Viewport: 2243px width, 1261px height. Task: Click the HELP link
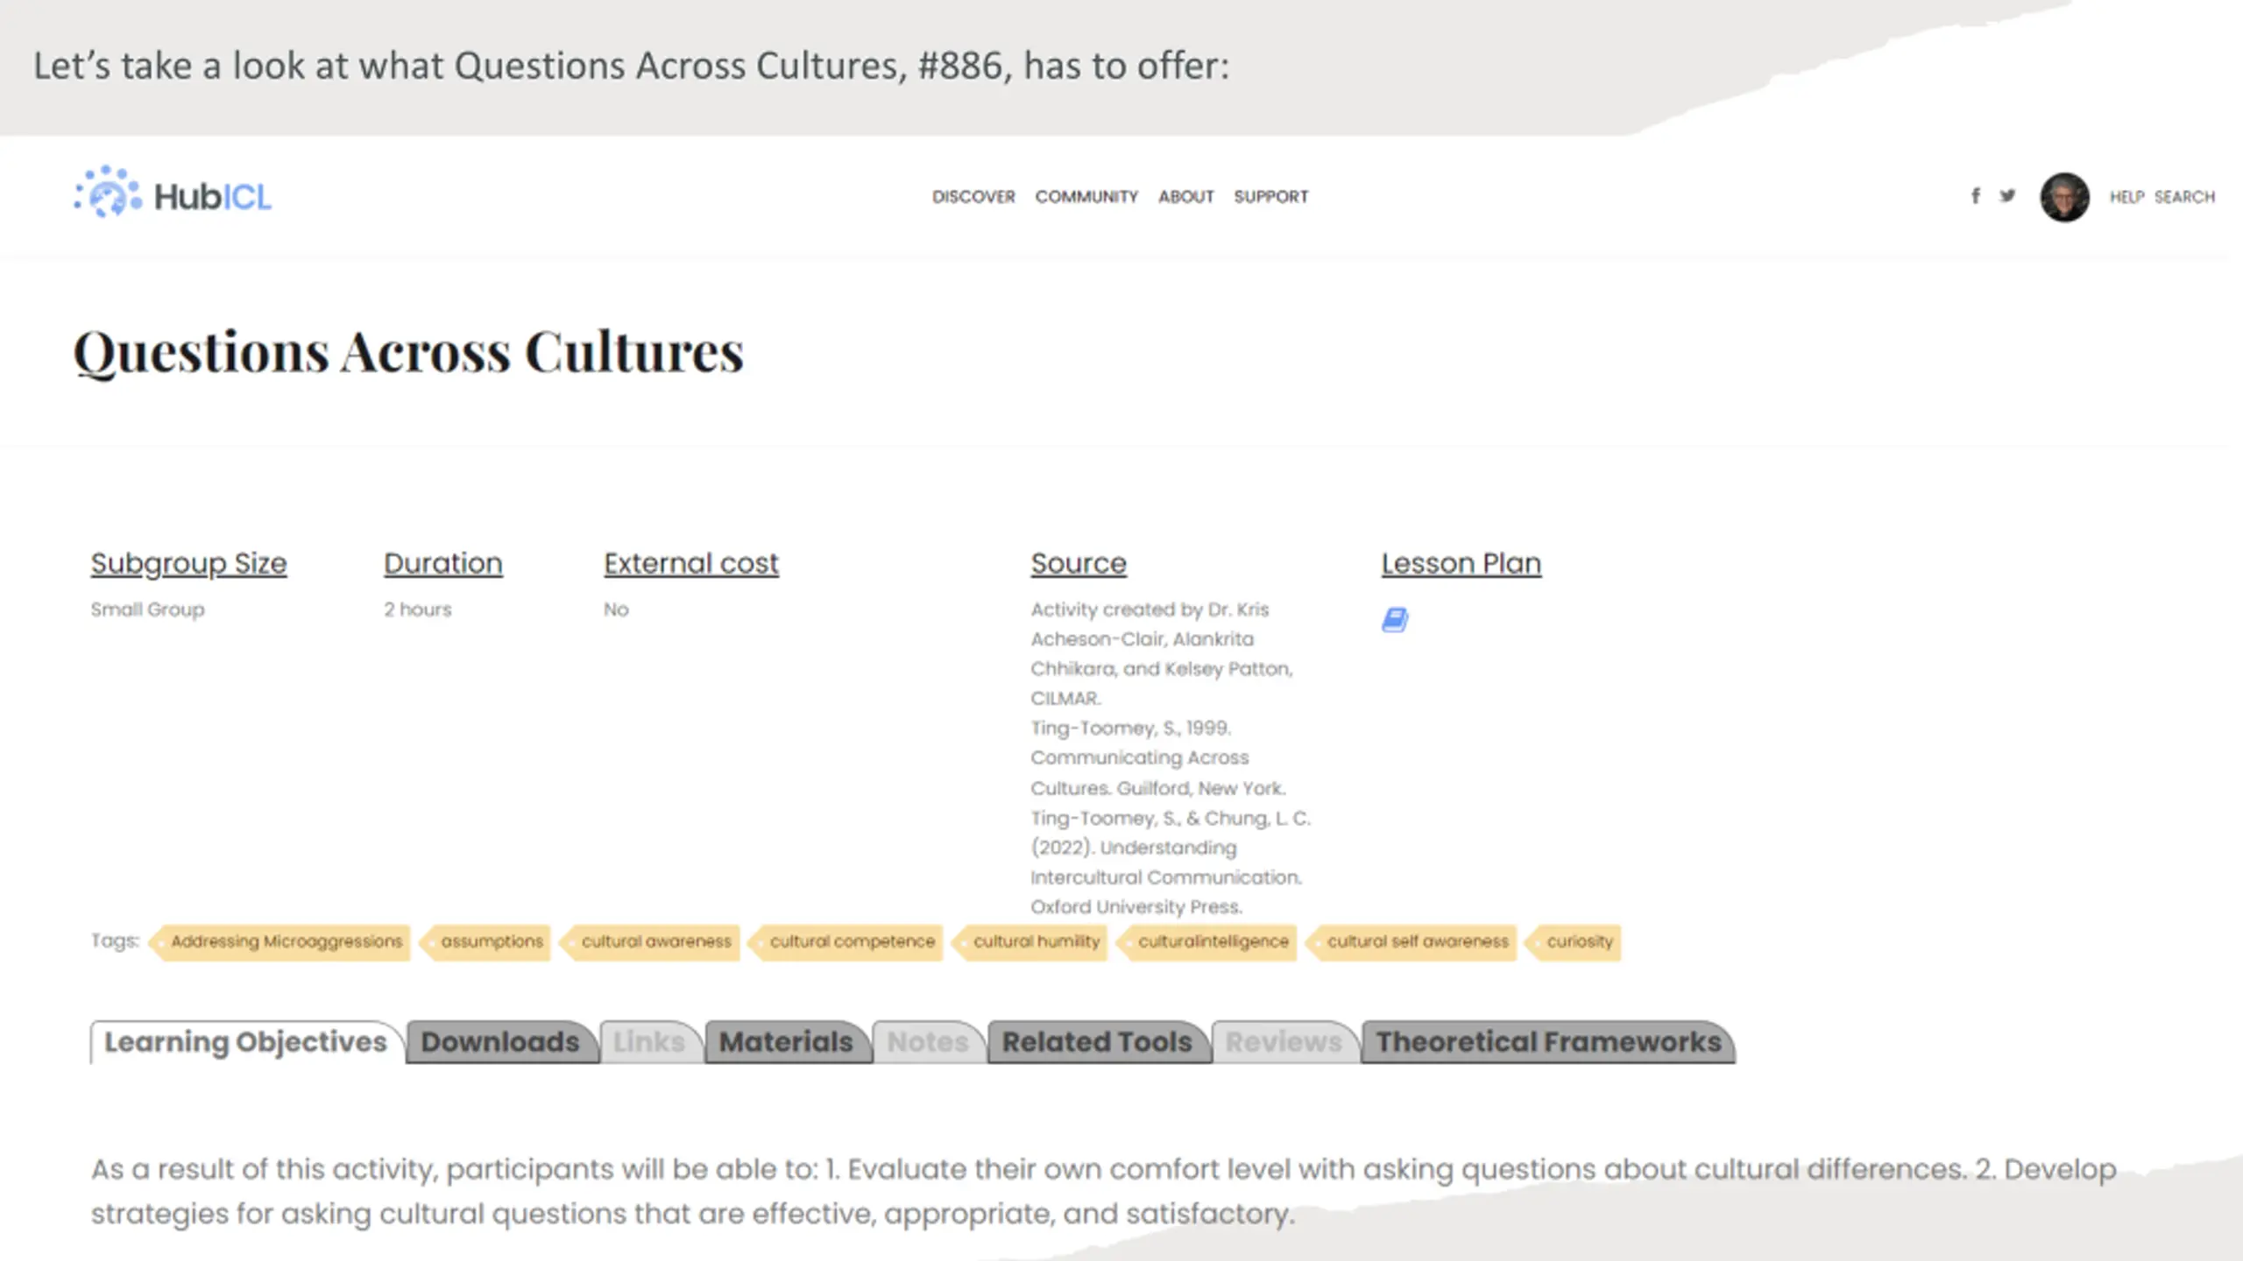(2126, 197)
